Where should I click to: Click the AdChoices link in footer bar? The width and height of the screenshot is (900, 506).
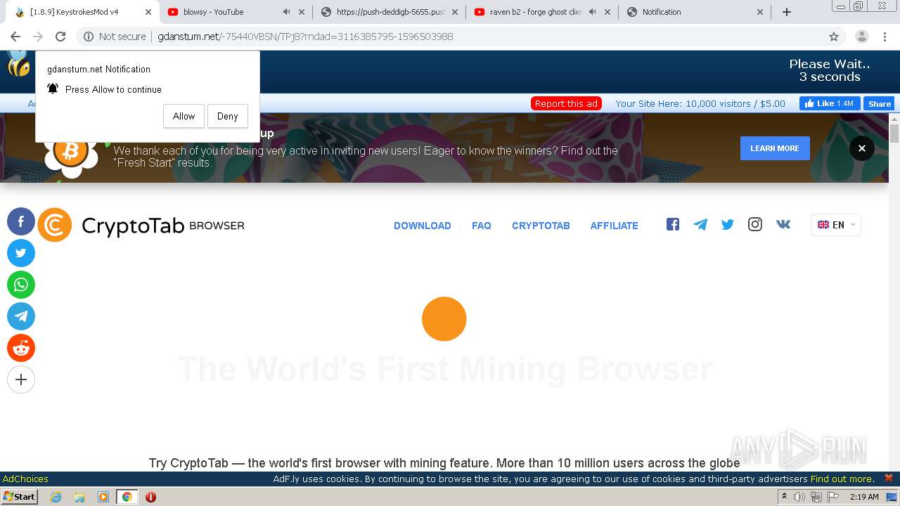pos(25,479)
